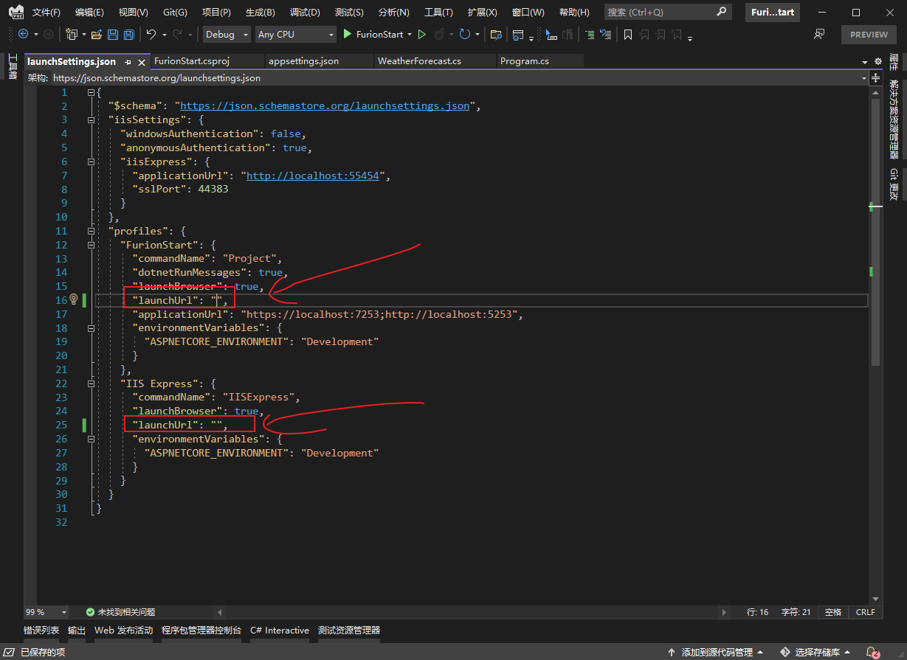Click the Restart circular arrow icon

[x=464, y=35]
